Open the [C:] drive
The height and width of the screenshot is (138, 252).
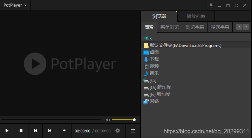tap(153, 80)
